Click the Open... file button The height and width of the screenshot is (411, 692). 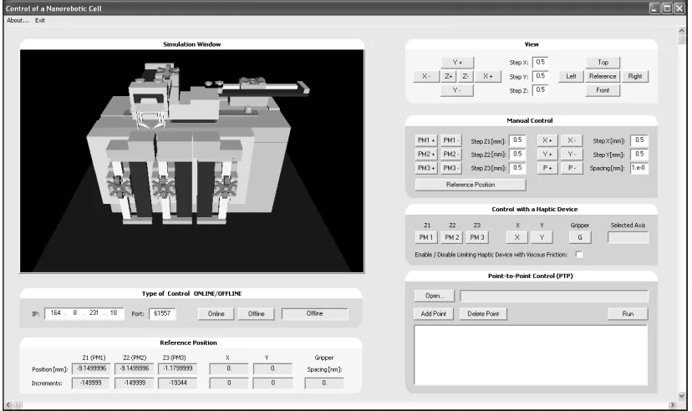pos(435,296)
